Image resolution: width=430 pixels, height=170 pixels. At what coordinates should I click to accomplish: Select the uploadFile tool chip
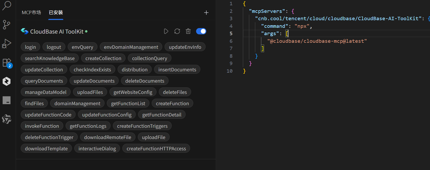tap(154, 137)
